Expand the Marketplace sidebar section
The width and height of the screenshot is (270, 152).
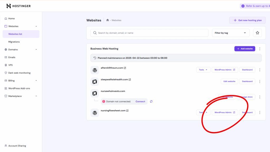click(36, 96)
